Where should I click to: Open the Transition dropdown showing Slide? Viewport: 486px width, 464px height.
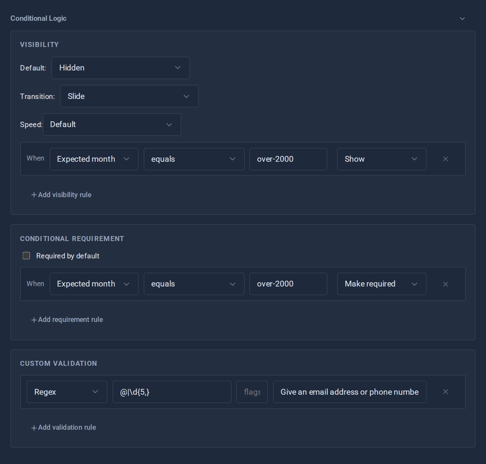coord(129,96)
